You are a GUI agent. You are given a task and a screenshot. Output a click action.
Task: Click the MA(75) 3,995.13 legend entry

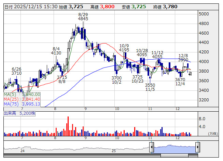[22, 104]
